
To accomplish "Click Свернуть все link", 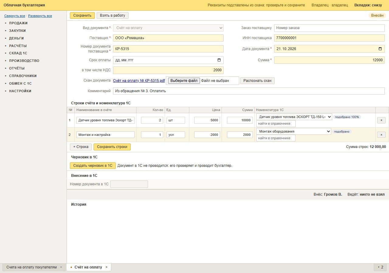I will [x=15, y=16].
